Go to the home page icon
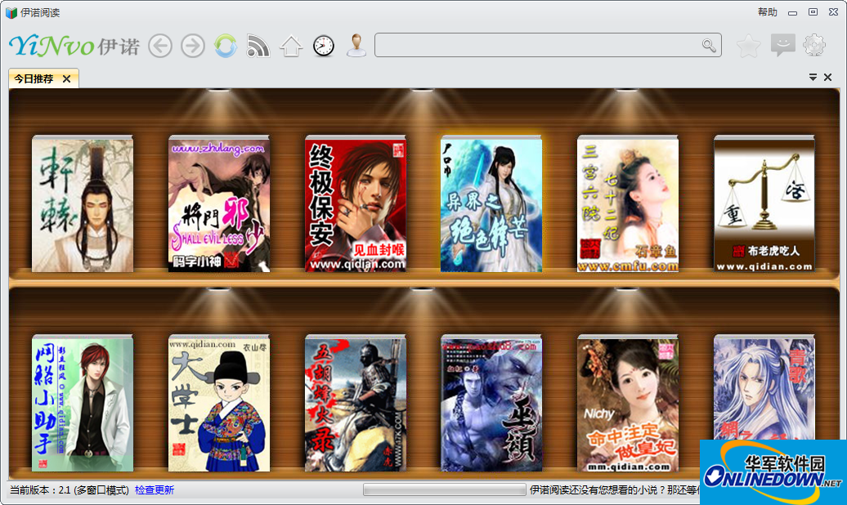This screenshot has width=847, height=505. pyautogui.click(x=291, y=46)
